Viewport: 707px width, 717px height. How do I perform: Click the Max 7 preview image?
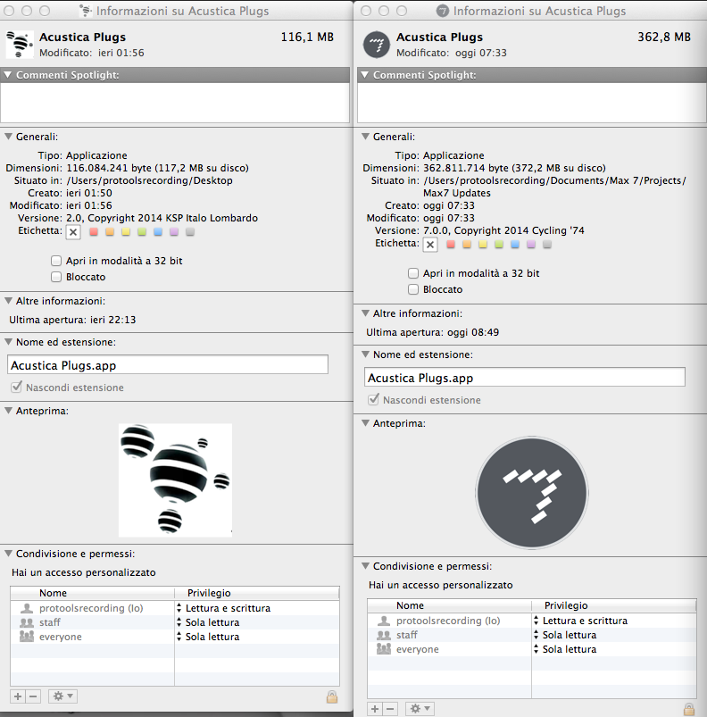pos(532,493)
